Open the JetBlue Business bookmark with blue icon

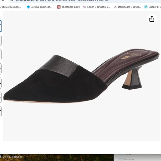coord(39,7)
